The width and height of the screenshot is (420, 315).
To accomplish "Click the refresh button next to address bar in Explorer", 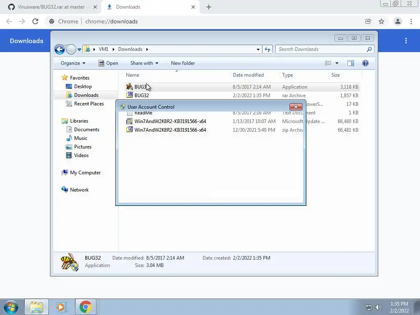I will (x=267, y=49).
